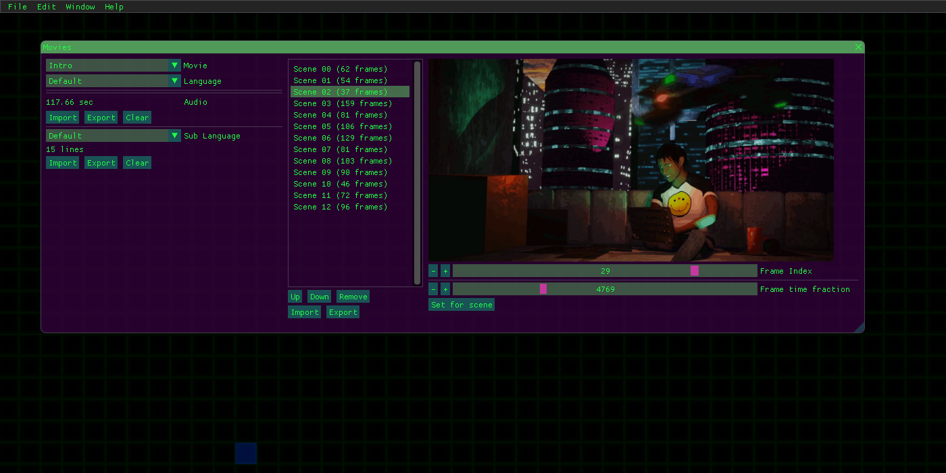The image size is (946, 473).
Task: Select Scene 08 (103 frames)
Action: pos(350,161)
